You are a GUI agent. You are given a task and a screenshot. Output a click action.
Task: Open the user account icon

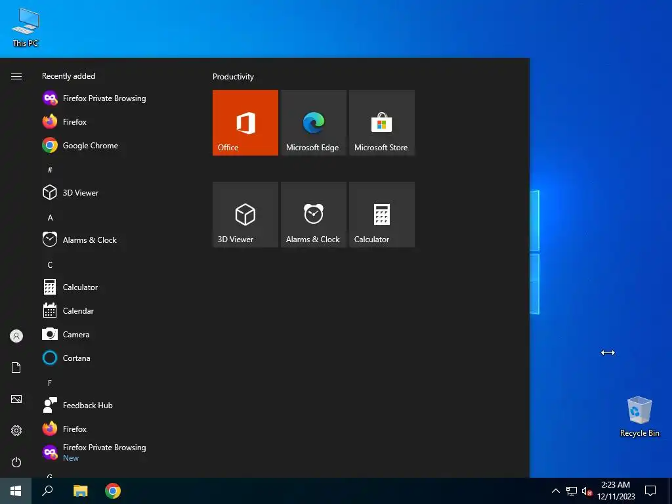coord(16,336)
